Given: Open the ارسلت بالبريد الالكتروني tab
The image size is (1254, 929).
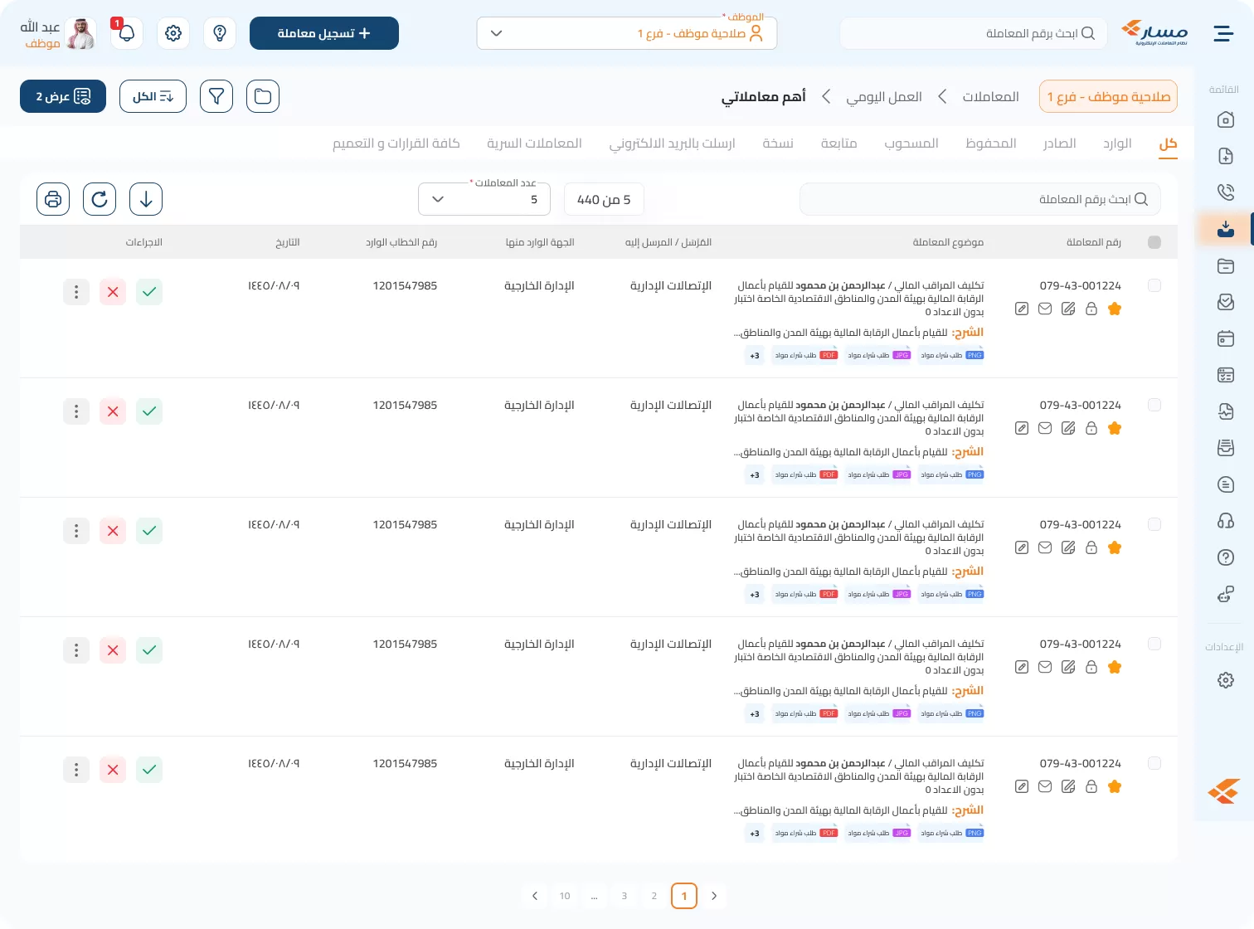Looking at the screenshot, I should 673,143.
